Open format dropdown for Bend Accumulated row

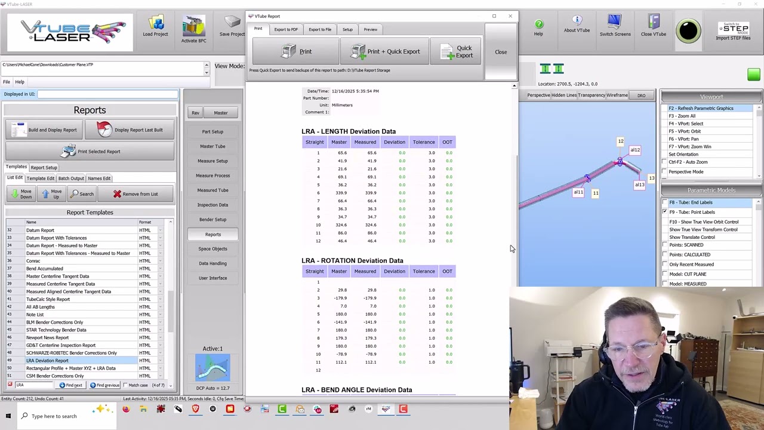[x=160, y=269]
